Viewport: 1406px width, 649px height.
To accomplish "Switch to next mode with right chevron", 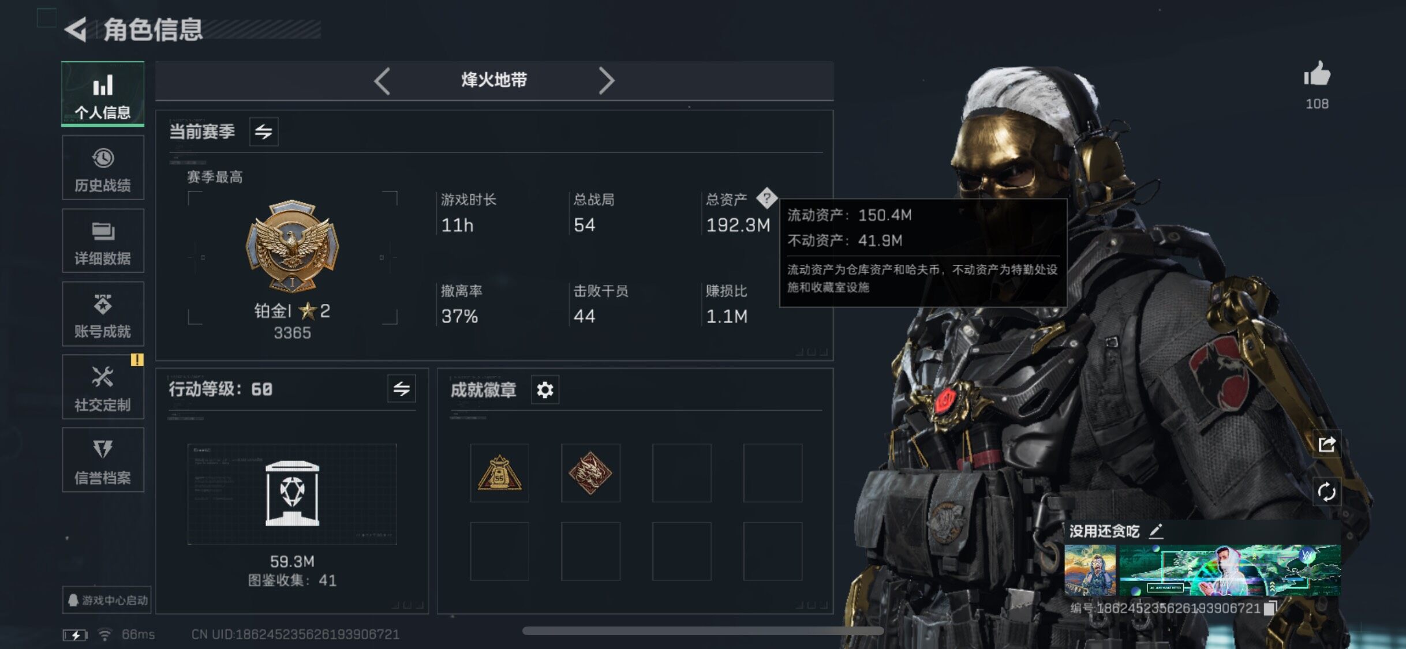I will pos(606,81).
